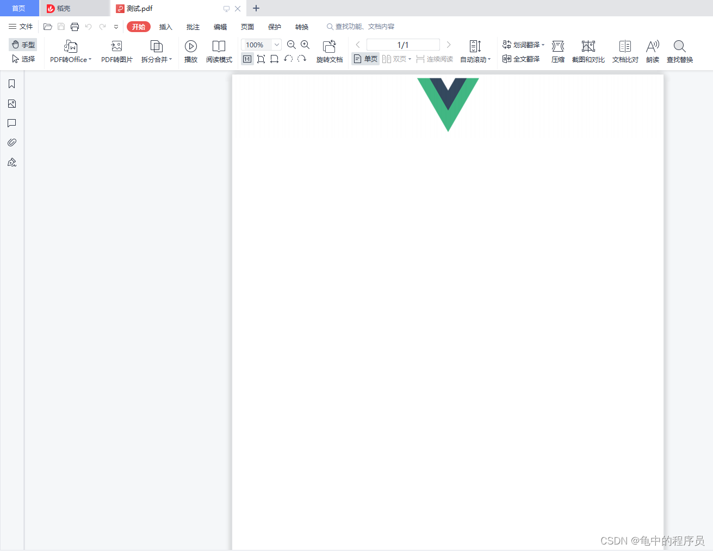Click the 旋转文档 rotate document tool
This screenshot has height=551, width=713.
(x=330, y=52)
